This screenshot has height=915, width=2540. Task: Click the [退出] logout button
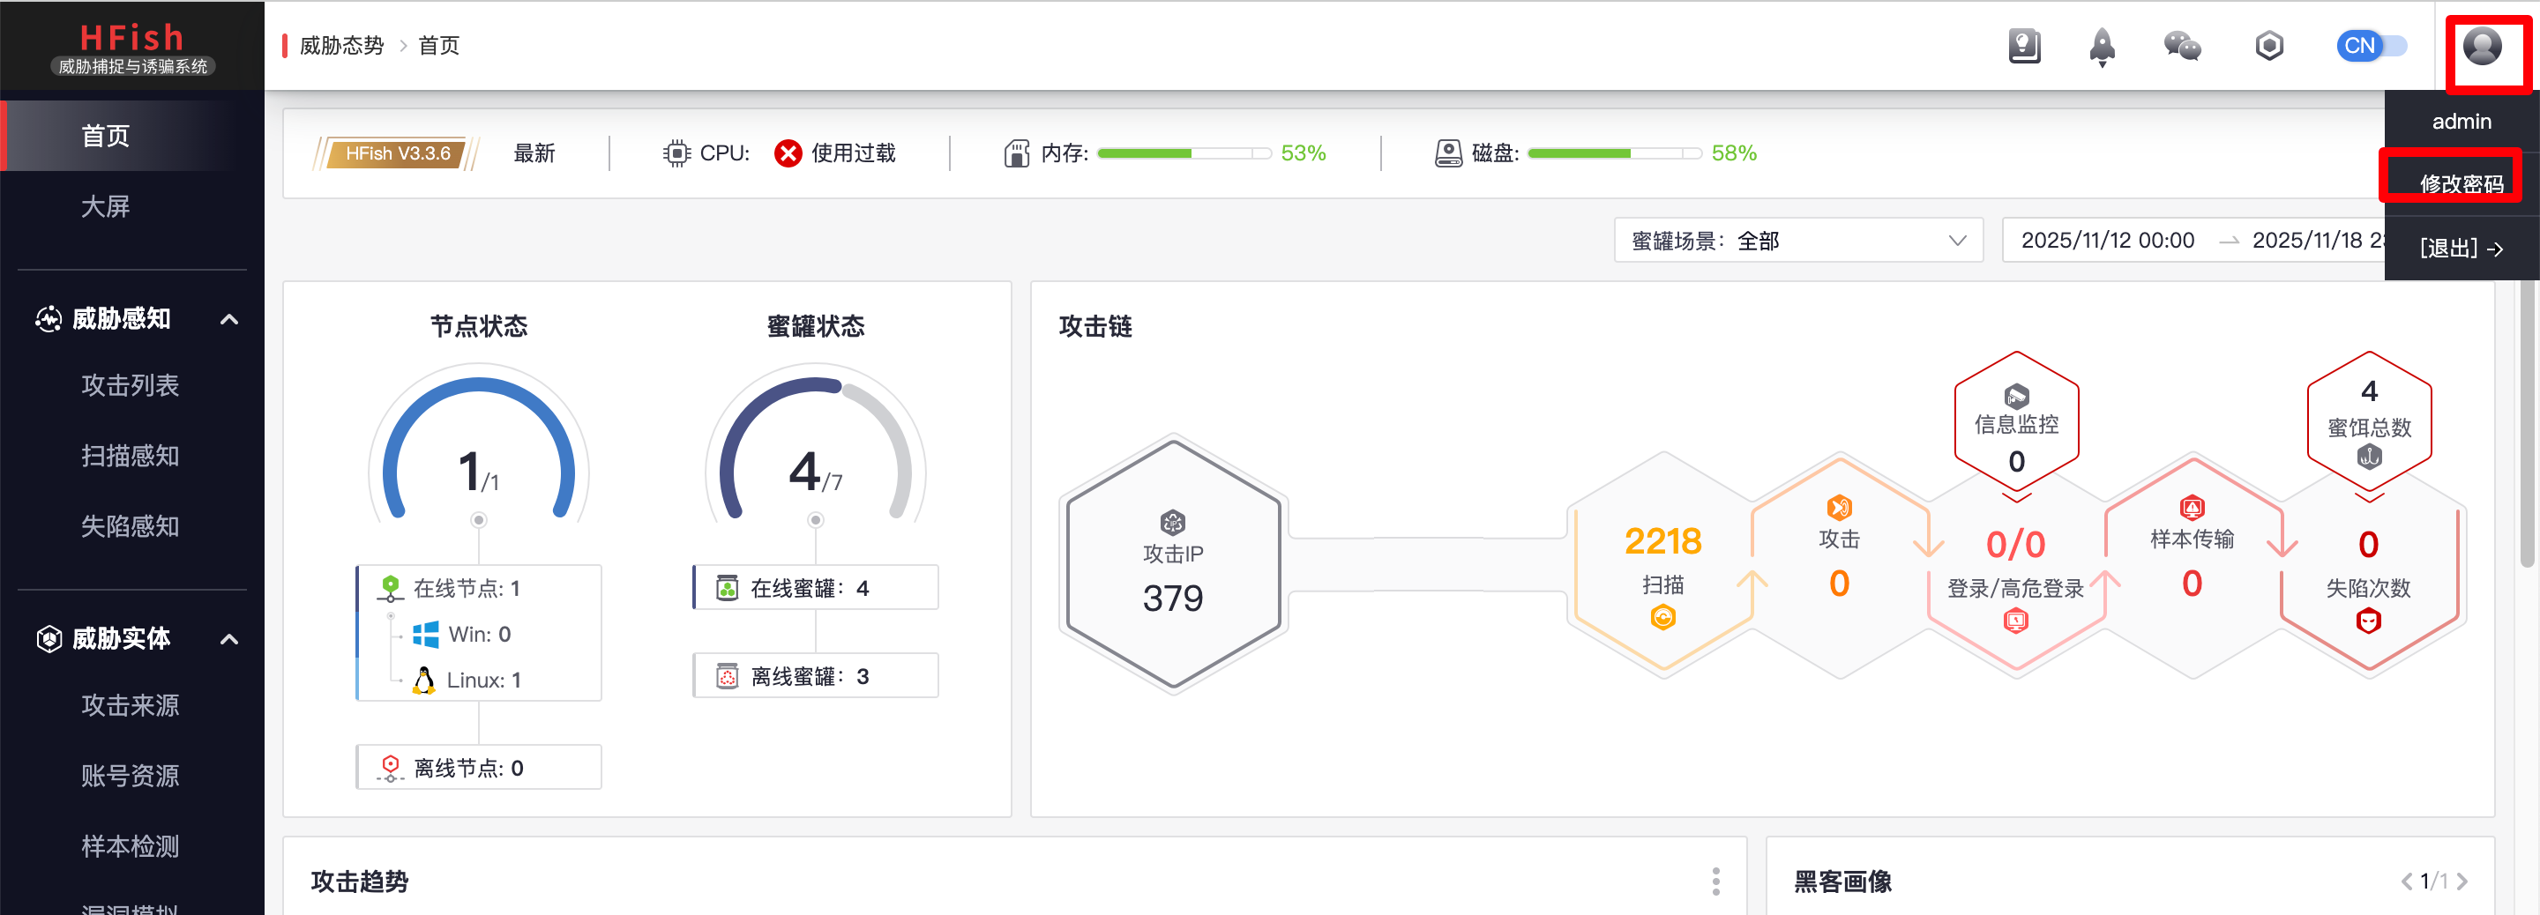point(2460,249)
